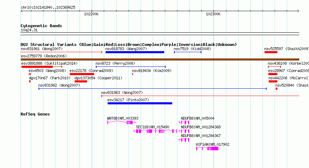
Task: Click the nsv831962 (Wong2007) label
Action: [x=59, y=85]
